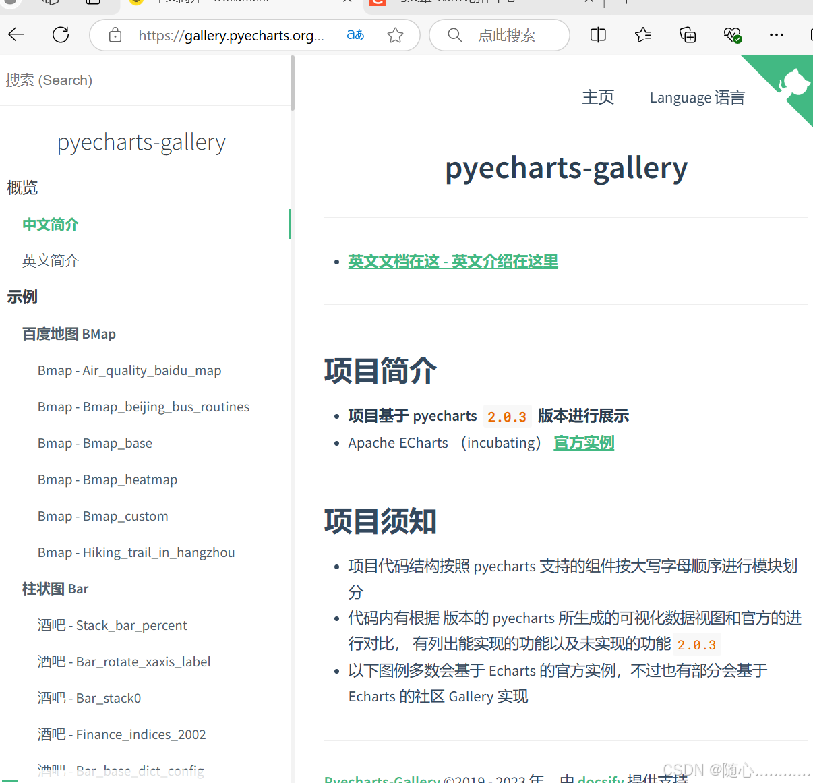
Task: Open 酒吧 - Bar_stack0 example
Action: pyautogui.click(x=90, y=698)
